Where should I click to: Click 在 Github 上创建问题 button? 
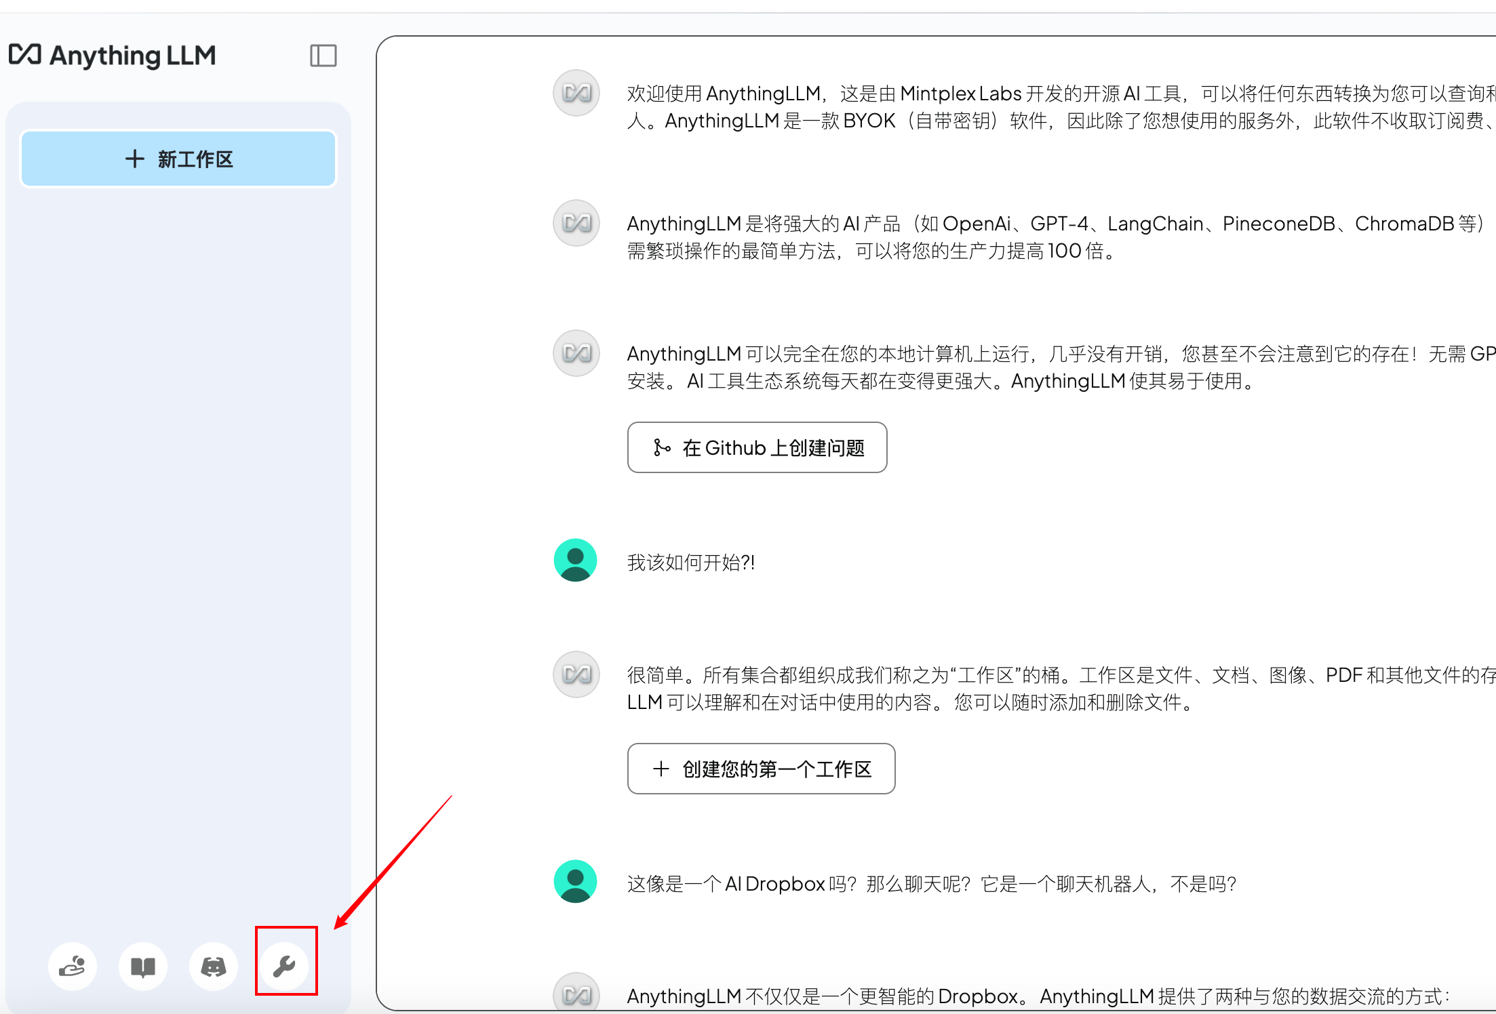click(x=757, y=447)
